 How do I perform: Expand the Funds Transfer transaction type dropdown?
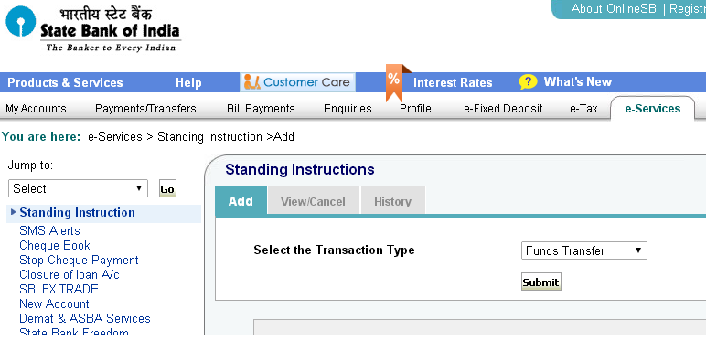[584, 250]
